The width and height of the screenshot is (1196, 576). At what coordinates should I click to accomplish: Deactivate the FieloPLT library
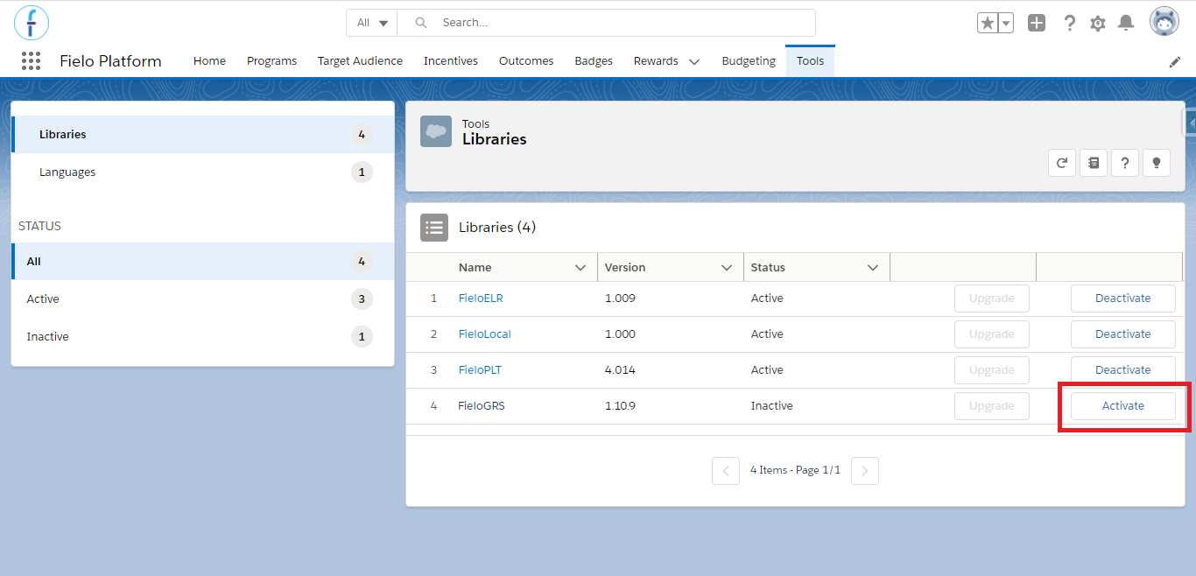pos(1123,370)
